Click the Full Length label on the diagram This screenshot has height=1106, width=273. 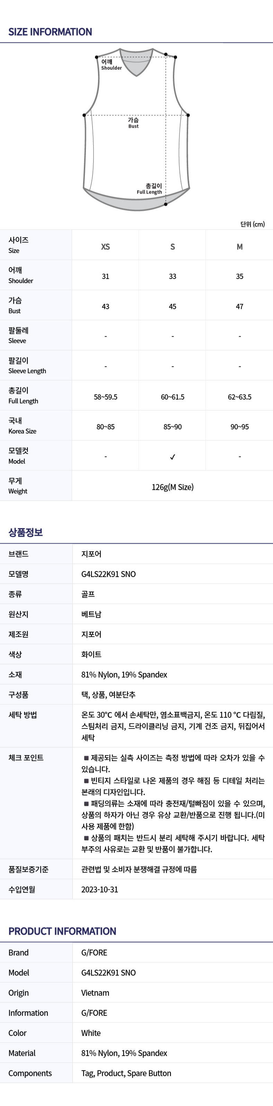click(150, 189)
